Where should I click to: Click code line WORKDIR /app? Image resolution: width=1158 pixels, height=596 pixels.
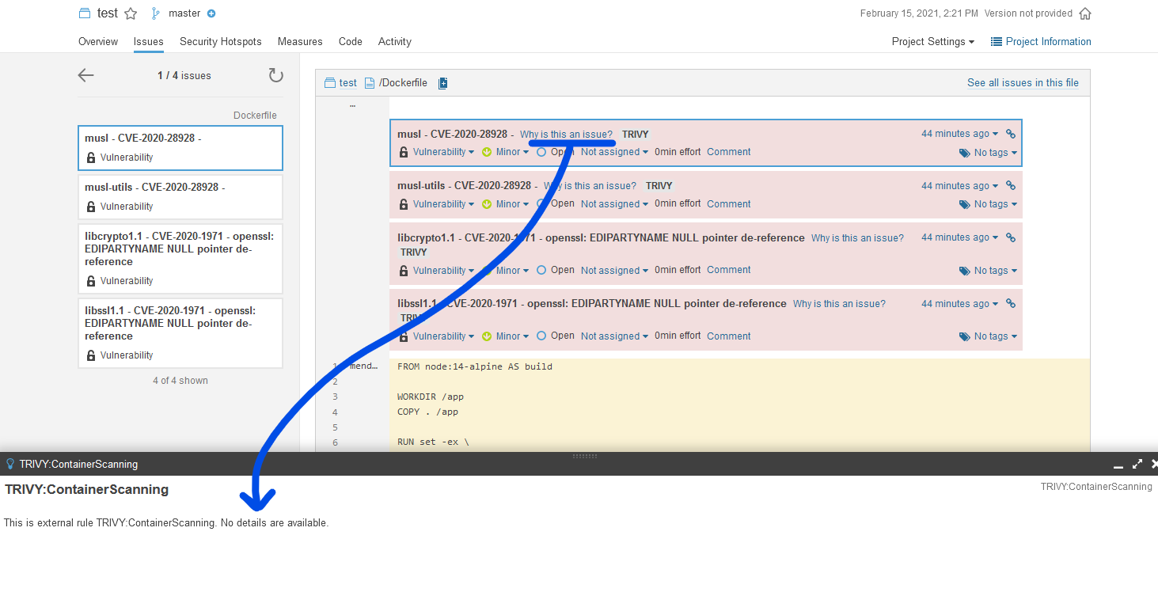click(x=431, y=397)
